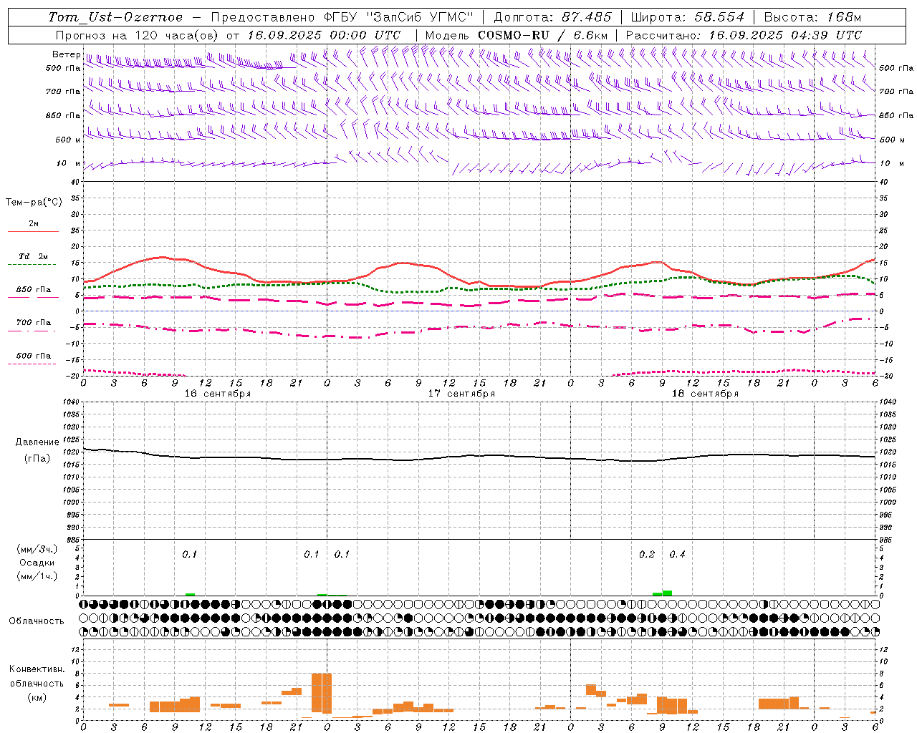917x733 pixels.
Task: Click the 17 сентября date label
Action: click(x=461, y=394)
